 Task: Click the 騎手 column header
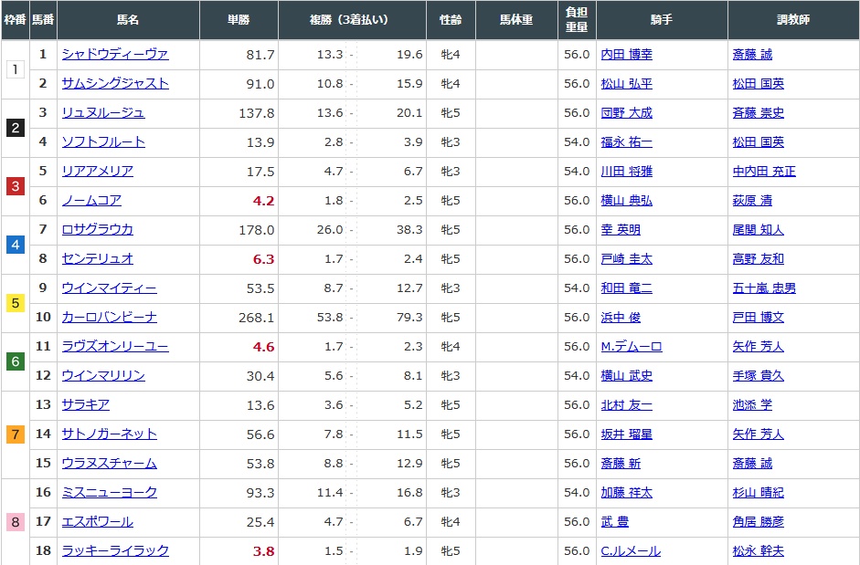click(661, 19)
